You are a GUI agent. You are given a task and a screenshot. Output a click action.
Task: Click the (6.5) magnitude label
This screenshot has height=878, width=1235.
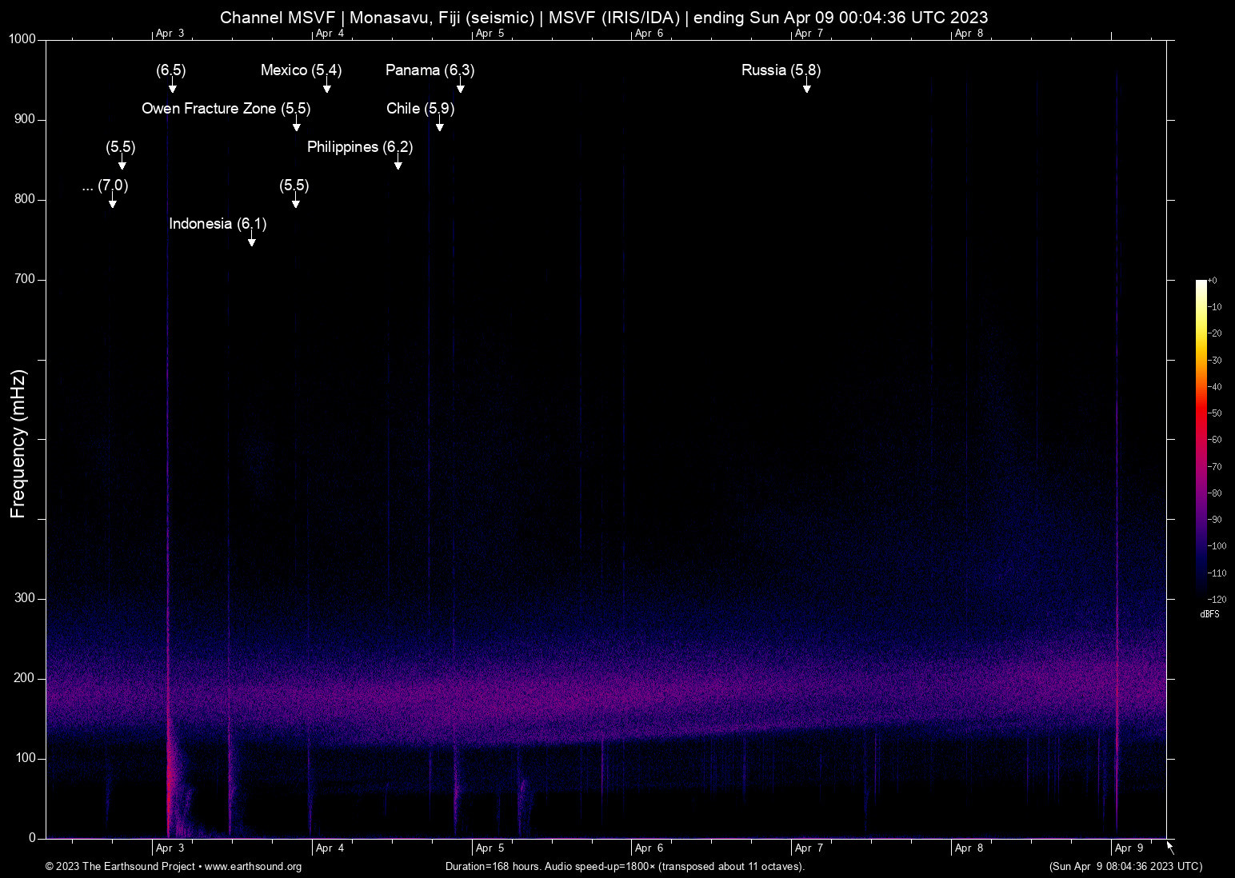tap(170, 70)
